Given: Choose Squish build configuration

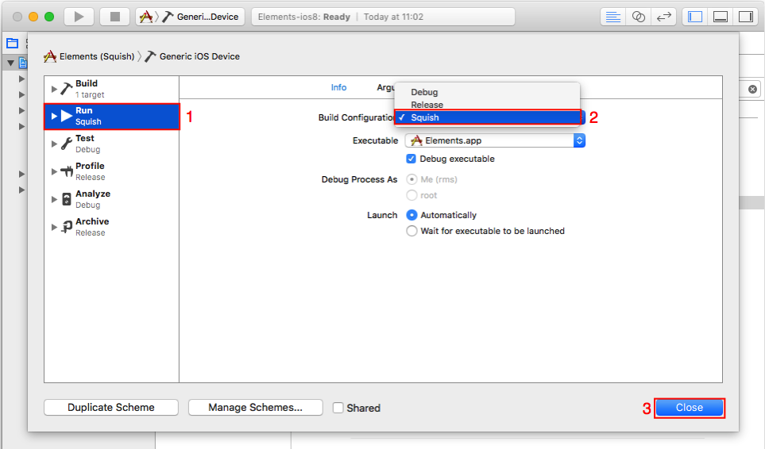Looking at the screenshot, I should (x=487, y=117).
